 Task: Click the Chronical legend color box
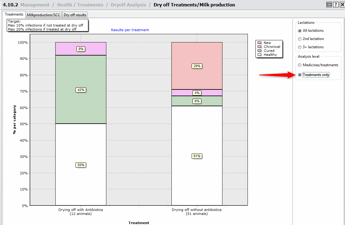[x=259, y=47]
